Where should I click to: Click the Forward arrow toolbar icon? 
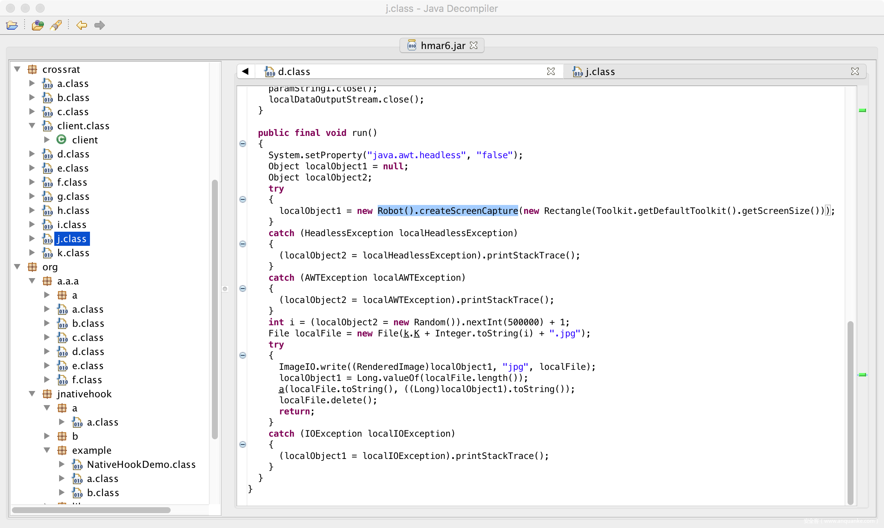pyautogui.click(x=99, y=25)
